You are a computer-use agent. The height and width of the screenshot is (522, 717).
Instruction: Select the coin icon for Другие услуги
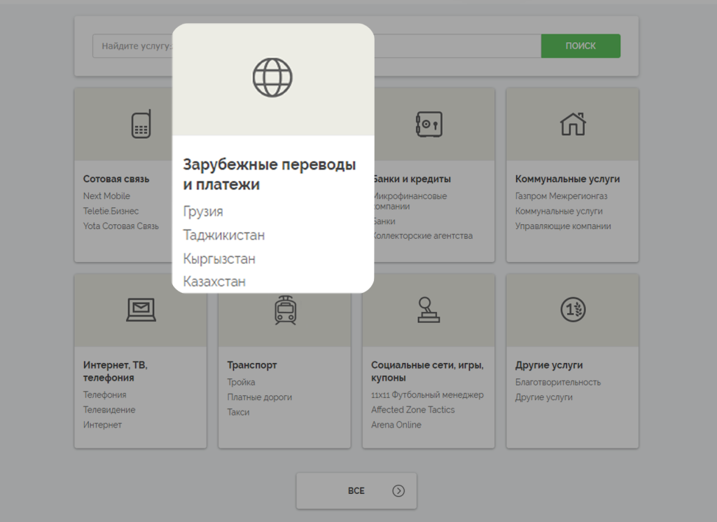coord(573,310)
